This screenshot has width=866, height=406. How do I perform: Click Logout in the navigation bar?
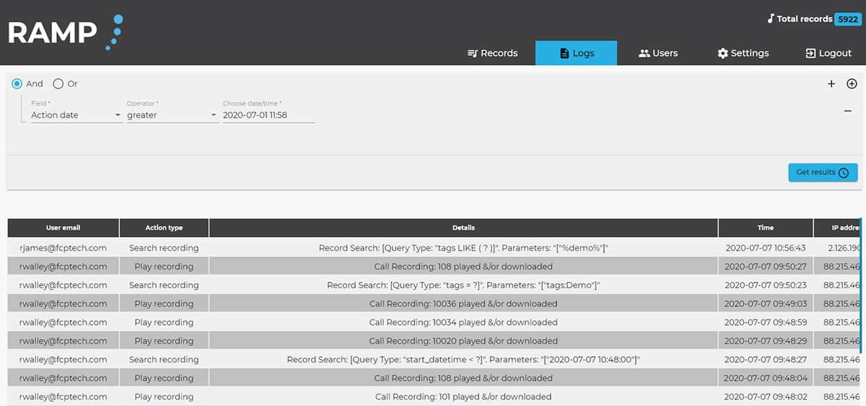coord(828,53)
